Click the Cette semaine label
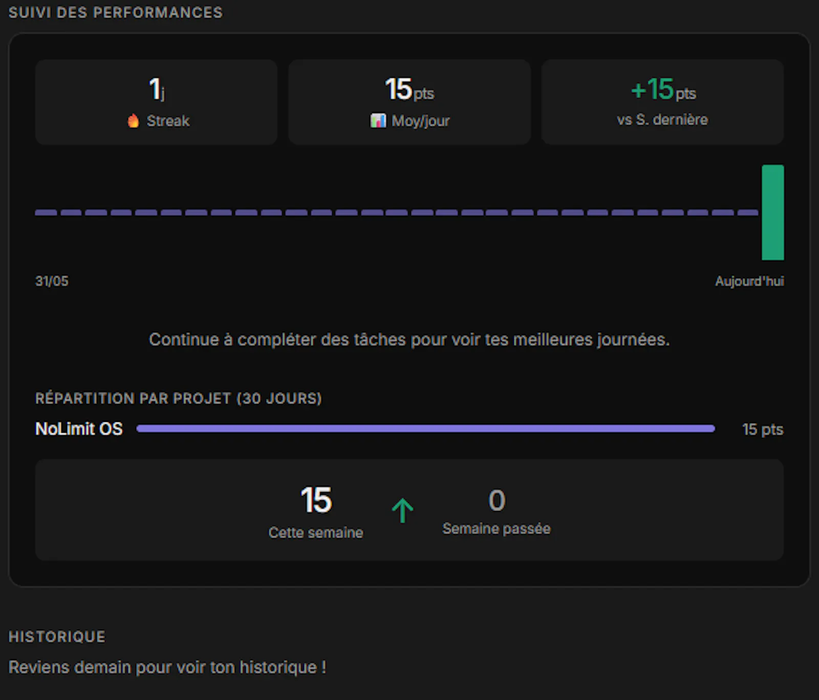 click(x=316, y=533)
